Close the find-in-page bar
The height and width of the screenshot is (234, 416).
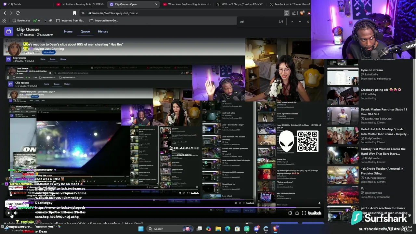(308, 22)
